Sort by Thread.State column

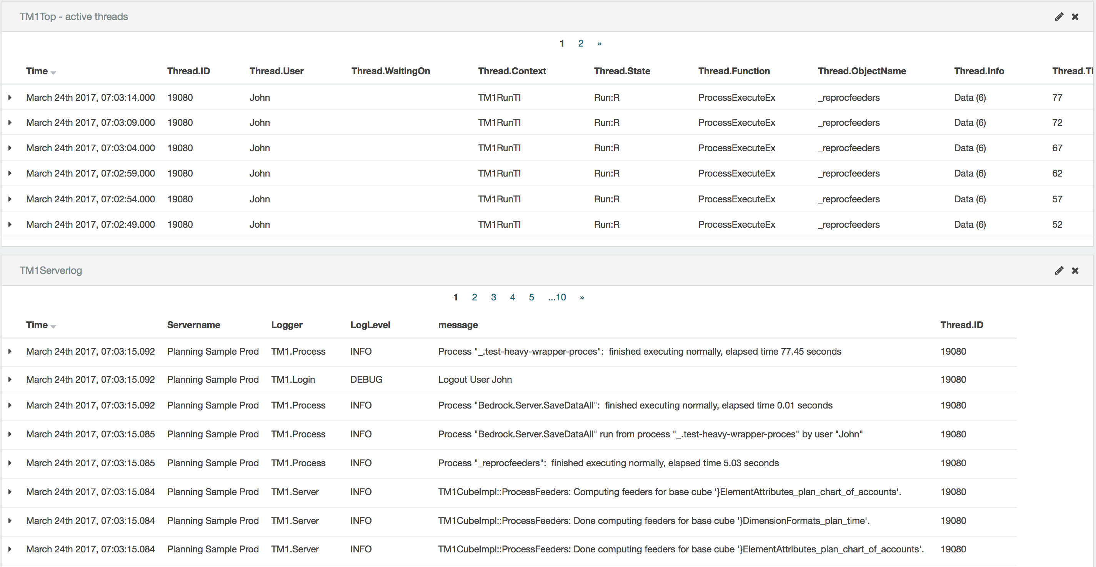click(x=622, y=71)
